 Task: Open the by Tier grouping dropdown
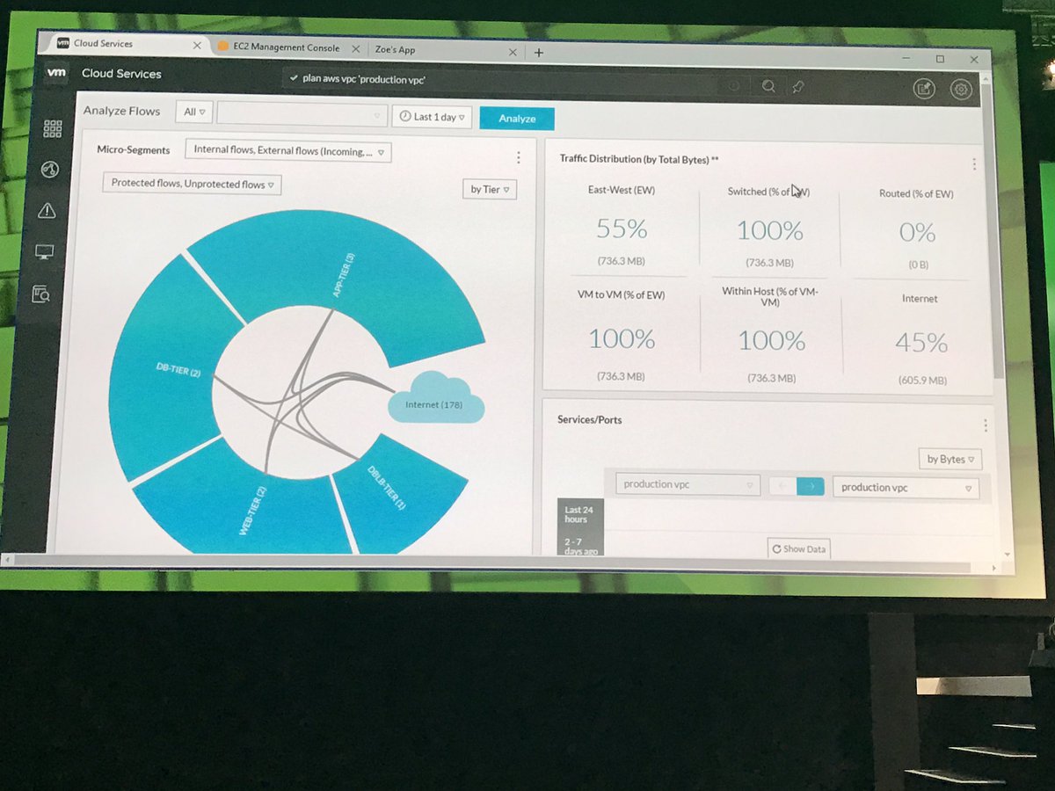pos(490,189)
